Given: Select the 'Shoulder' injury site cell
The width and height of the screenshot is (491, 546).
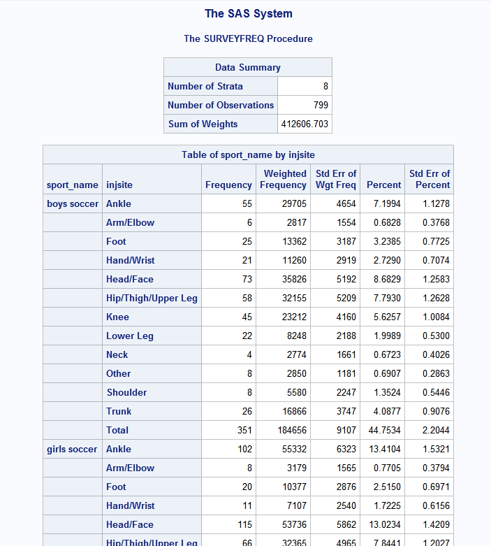Looking at the screenshot, I should click(126, 393).
